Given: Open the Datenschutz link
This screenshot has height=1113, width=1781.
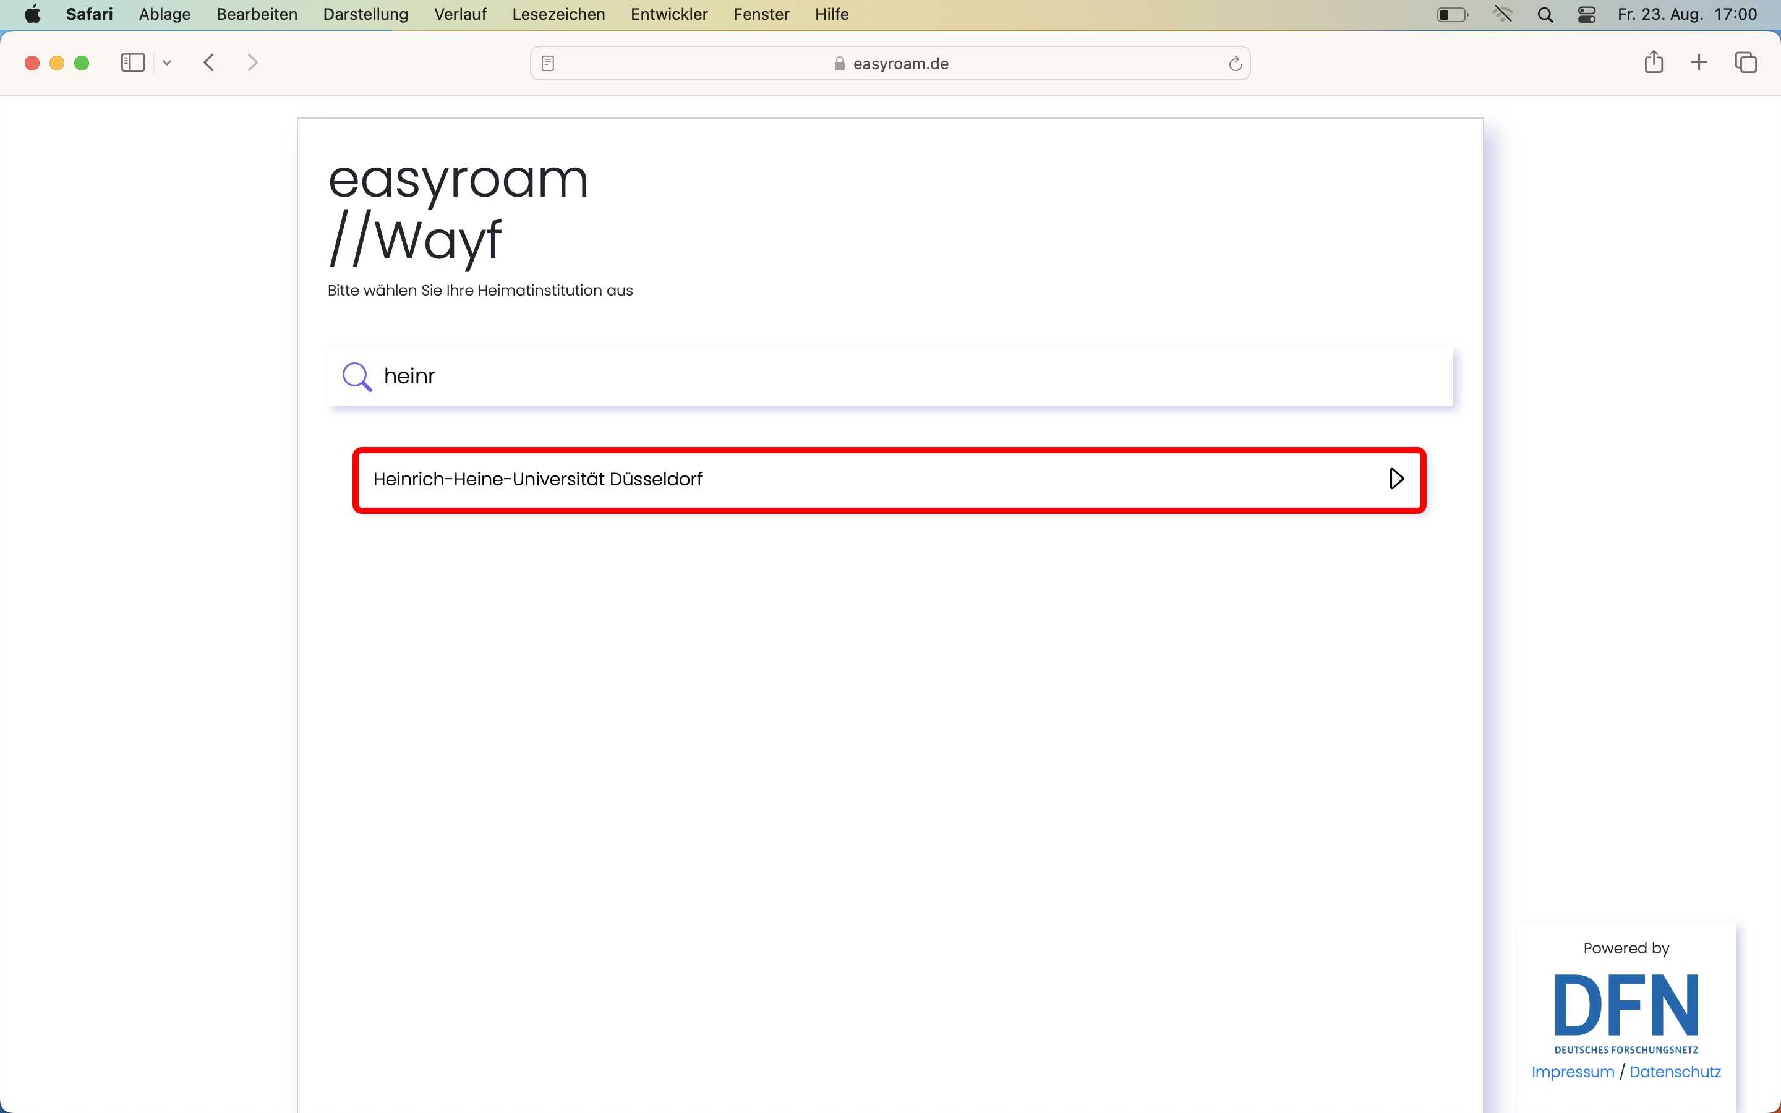Looking at the screenshot, I should tap(1675, 1072).
